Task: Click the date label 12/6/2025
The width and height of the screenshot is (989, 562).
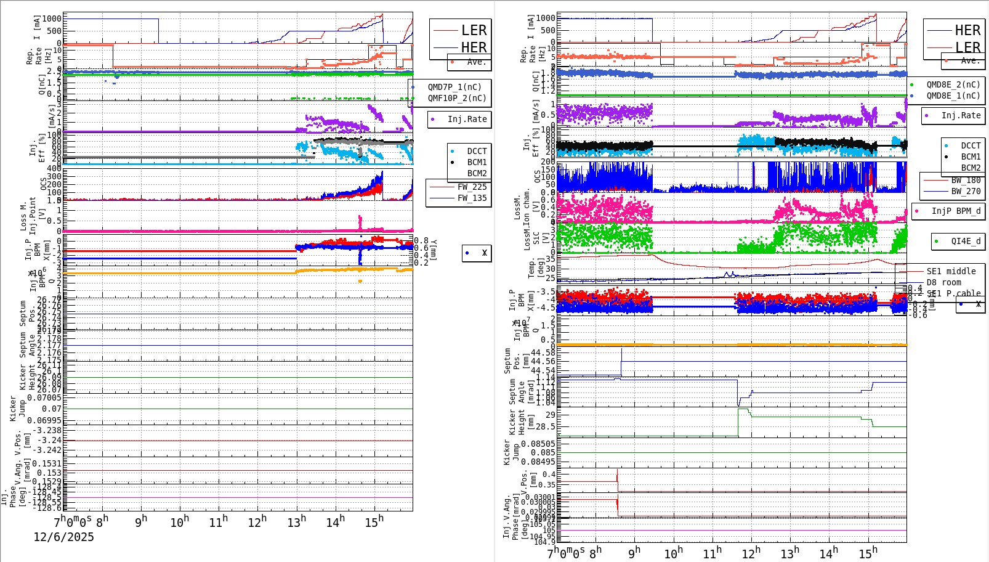Action: [63, 537]
